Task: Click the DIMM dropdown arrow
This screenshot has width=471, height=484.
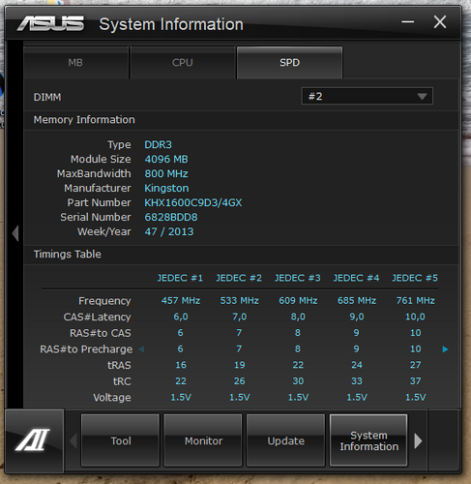Action: (422, 97)
